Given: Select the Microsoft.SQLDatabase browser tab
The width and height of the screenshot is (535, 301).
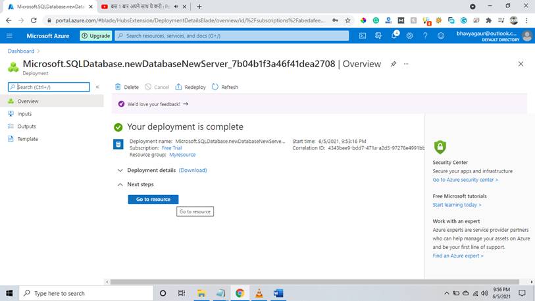Looking at the screenshot, I should click(50, 7).
